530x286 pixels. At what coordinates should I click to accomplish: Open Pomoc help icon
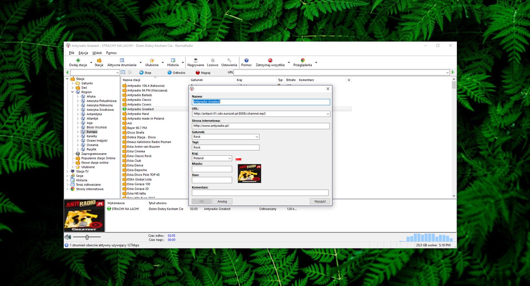click(x=246, y=61)
